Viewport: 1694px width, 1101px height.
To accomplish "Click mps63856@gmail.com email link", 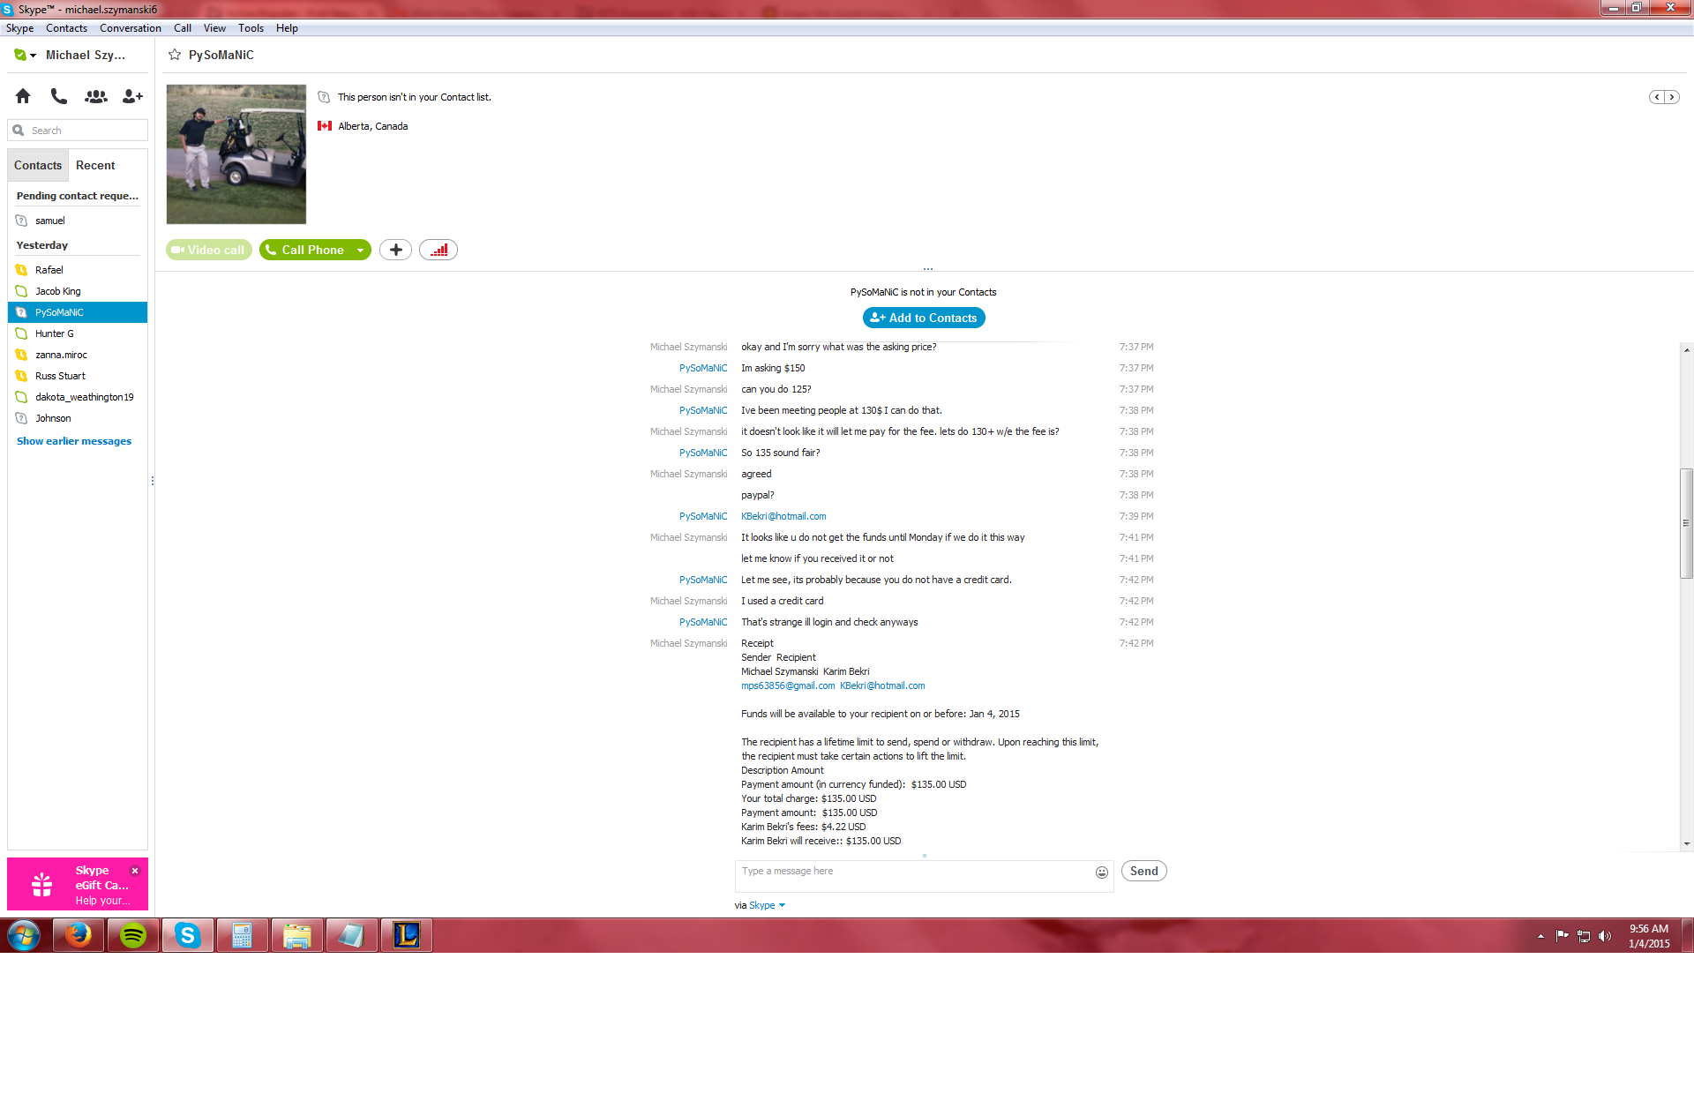I will 788,685.
